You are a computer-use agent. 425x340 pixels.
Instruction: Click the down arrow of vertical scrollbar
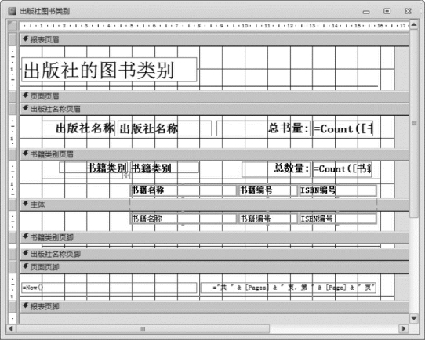pyautogui.click(x=414, y=318)
